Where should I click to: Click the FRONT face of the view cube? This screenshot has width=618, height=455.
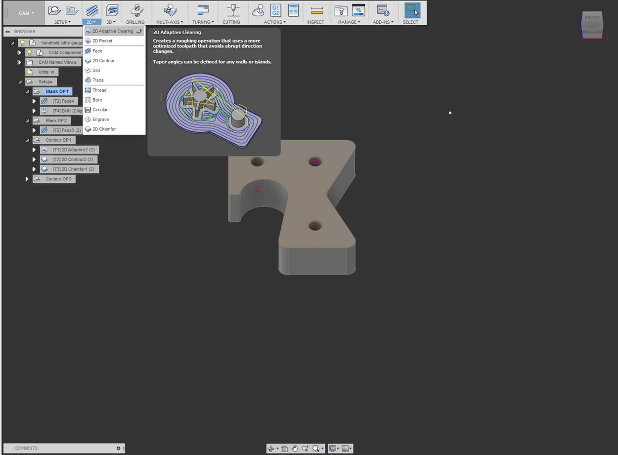[x=592, y=18]
